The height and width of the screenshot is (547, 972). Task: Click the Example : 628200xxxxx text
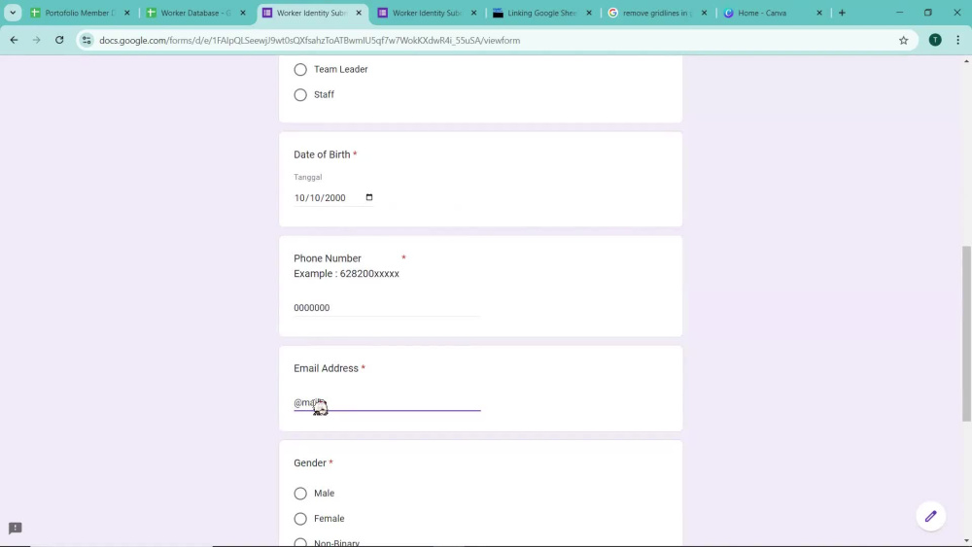click(x=347, y=274)
